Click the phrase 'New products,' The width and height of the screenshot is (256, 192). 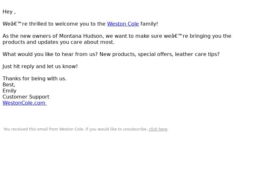point(118,54)
